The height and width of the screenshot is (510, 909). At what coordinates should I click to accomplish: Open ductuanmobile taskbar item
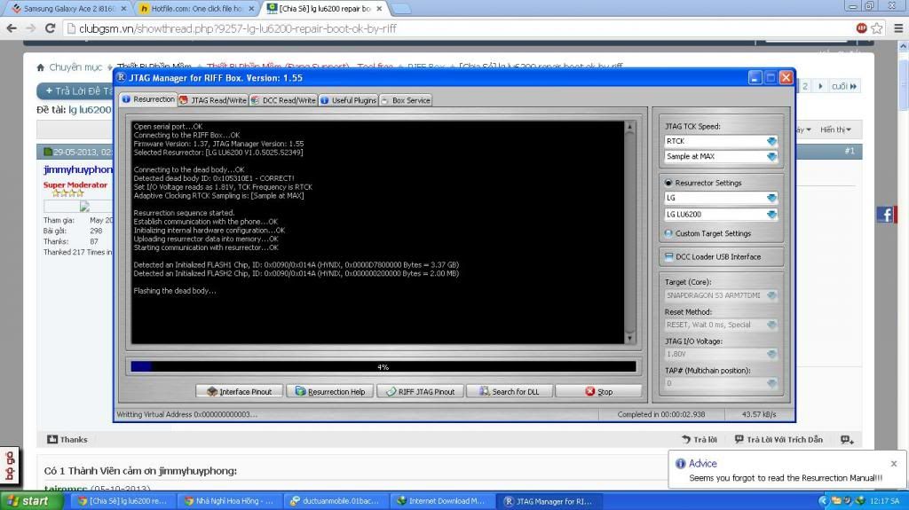pos(335,501)
